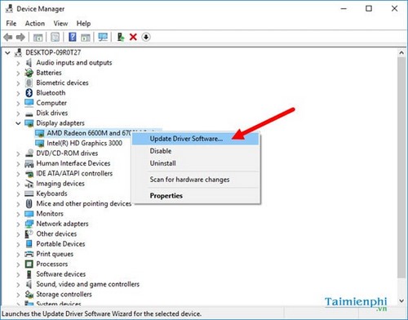Minimize the Device Manager window
408x320 pixels.
click(x=344, y=9)
